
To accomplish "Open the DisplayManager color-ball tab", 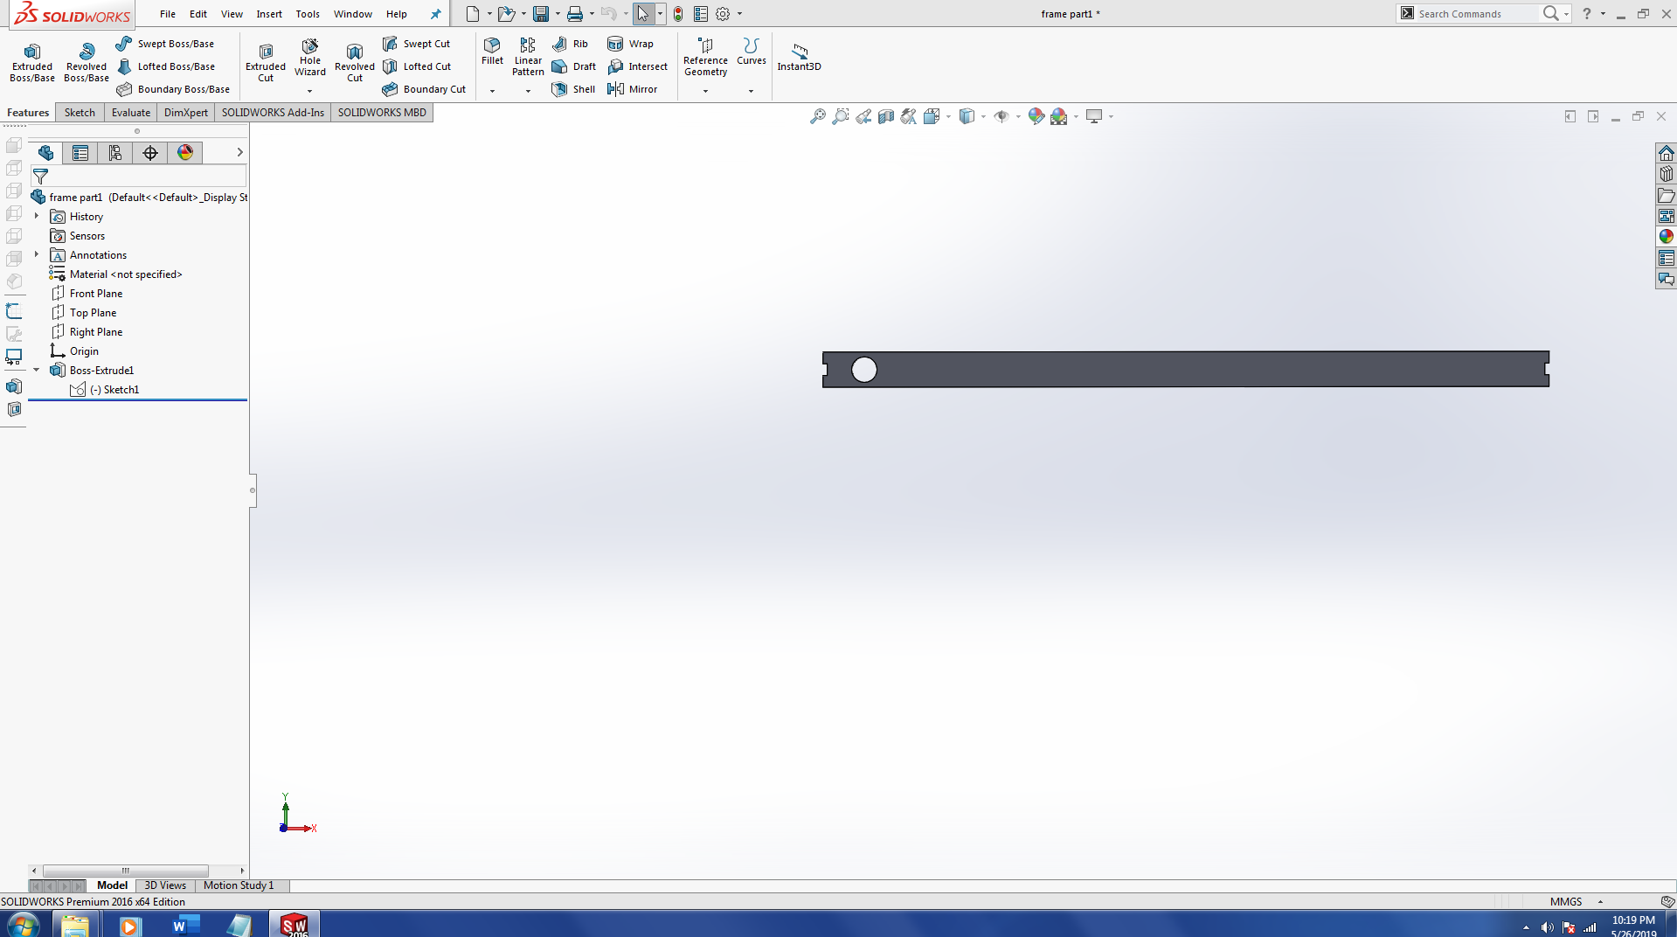I will 185,153.
